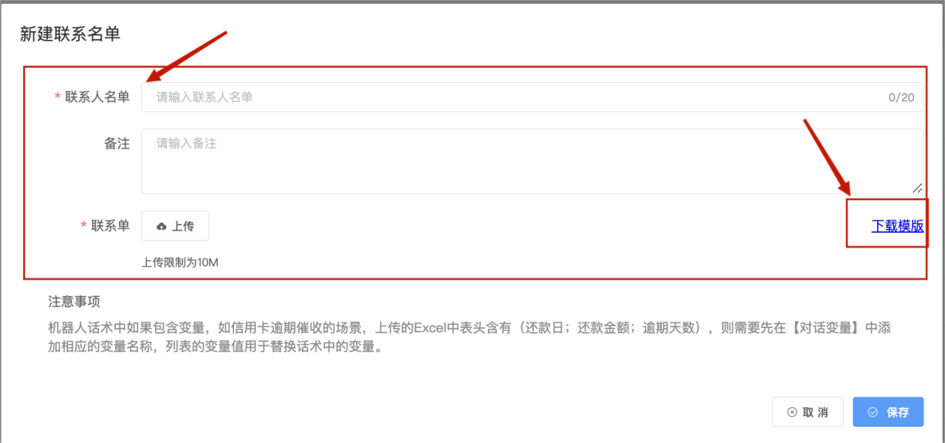Click the 新建联系名单 dialog title
Image resolution: width=945 pixels, height=443 pixels.
70,34
